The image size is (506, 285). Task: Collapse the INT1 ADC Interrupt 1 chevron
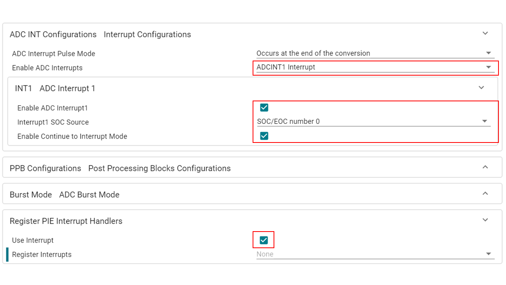(481, 88)
